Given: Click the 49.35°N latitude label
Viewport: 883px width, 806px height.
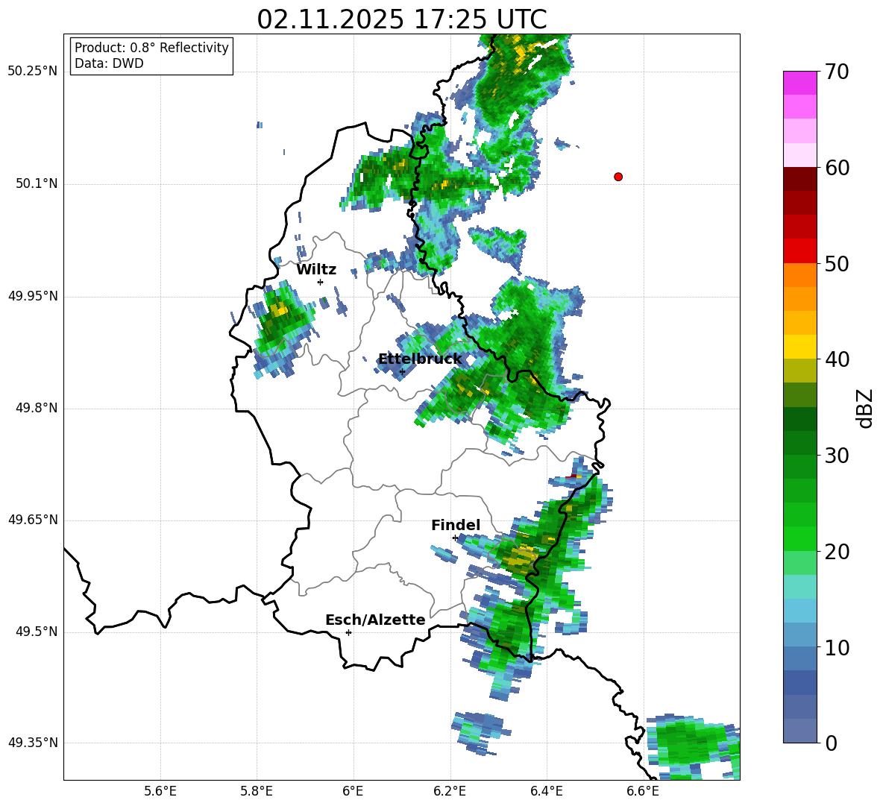Looking at the screenshot, I should [x=33, y=743].
